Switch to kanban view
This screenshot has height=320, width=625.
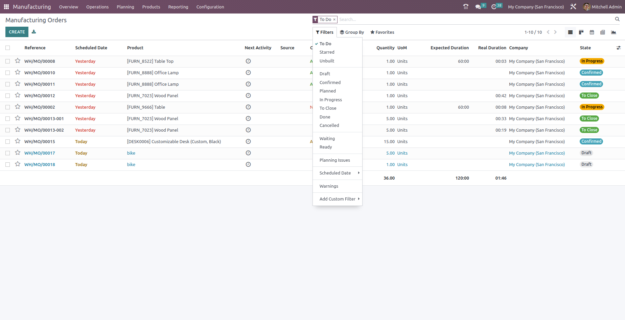(x=581, y=32)
